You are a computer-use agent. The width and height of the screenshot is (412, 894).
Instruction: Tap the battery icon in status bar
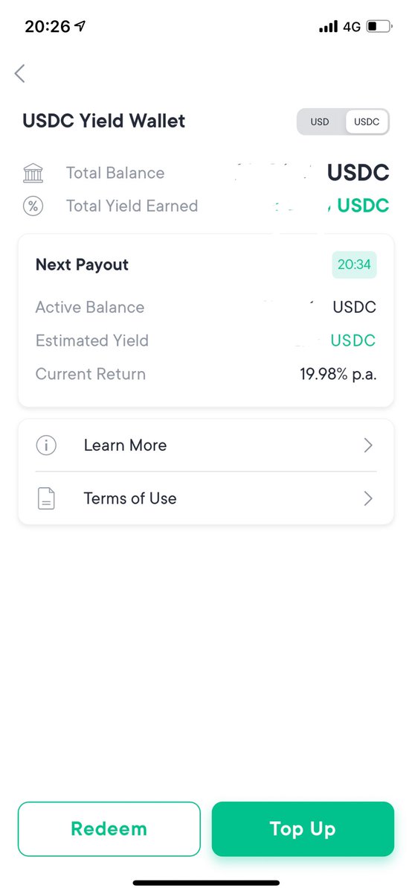pos(379,27)
